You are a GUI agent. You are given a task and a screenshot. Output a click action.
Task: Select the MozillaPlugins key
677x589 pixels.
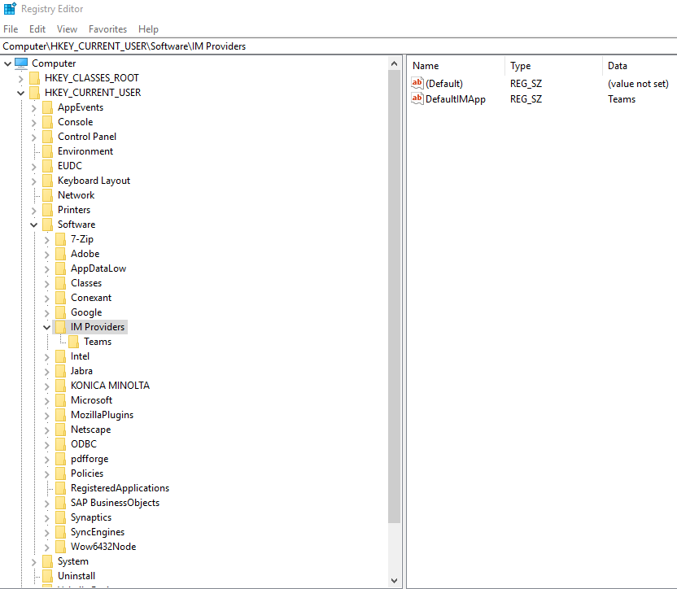click(102, 415)
